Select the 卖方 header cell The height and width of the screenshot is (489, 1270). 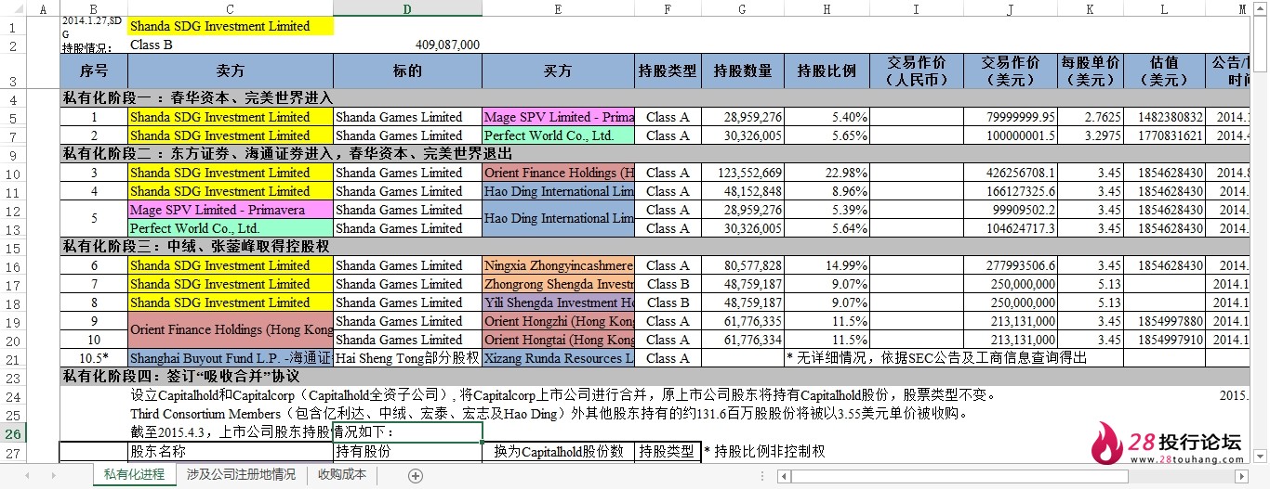(230, 71)
